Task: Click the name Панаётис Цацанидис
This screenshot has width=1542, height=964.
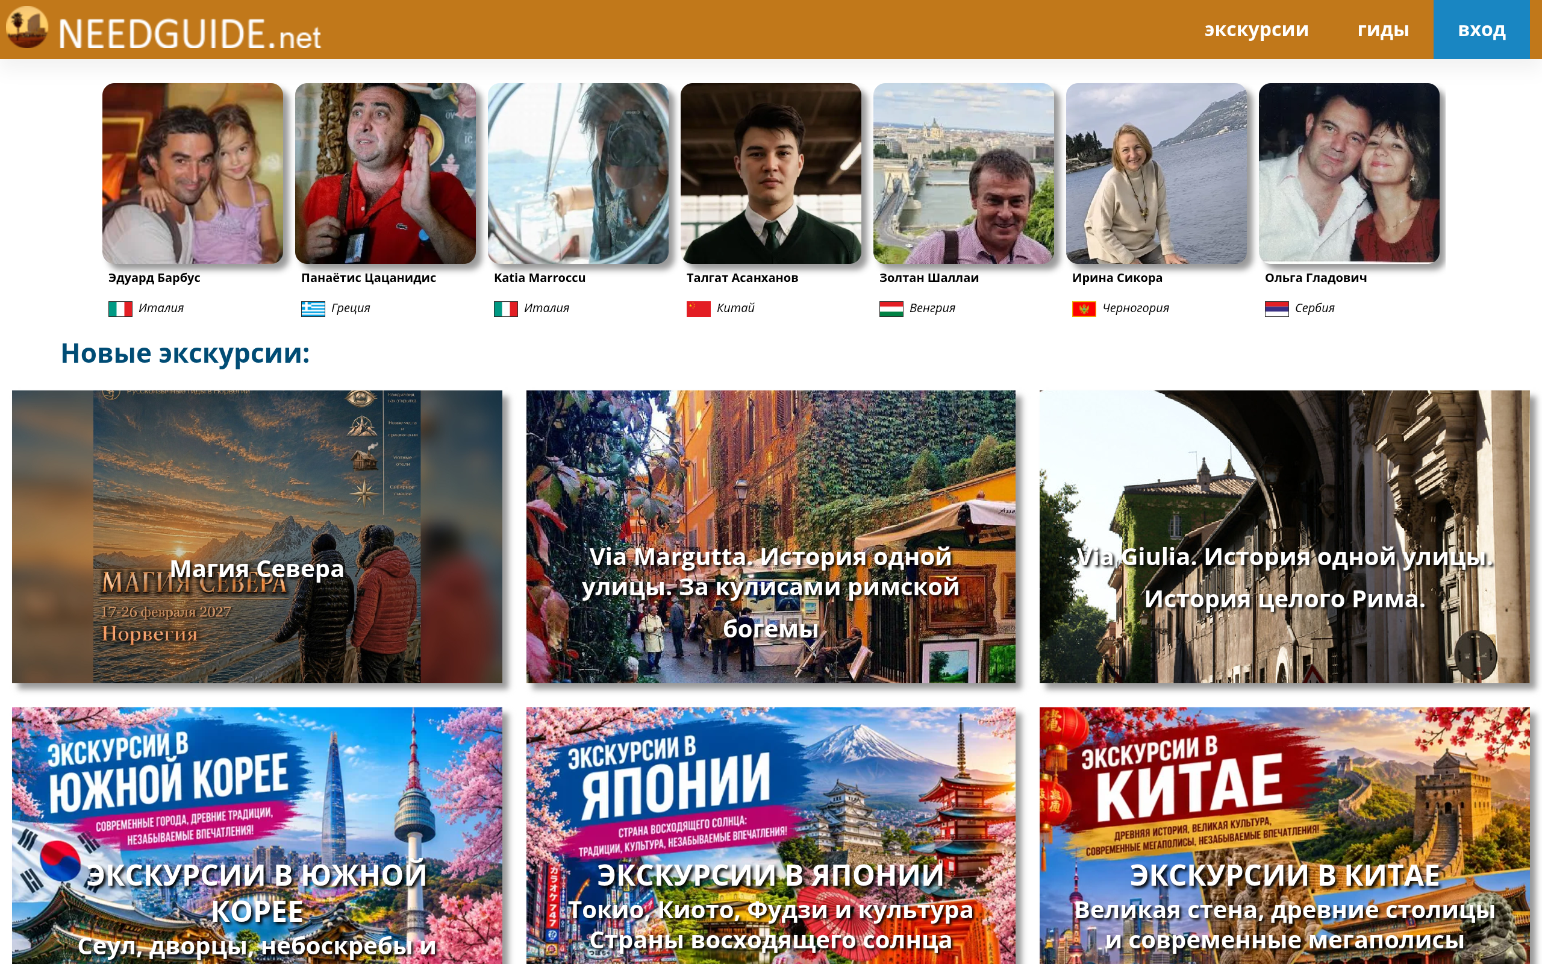Action: (368, 277)
